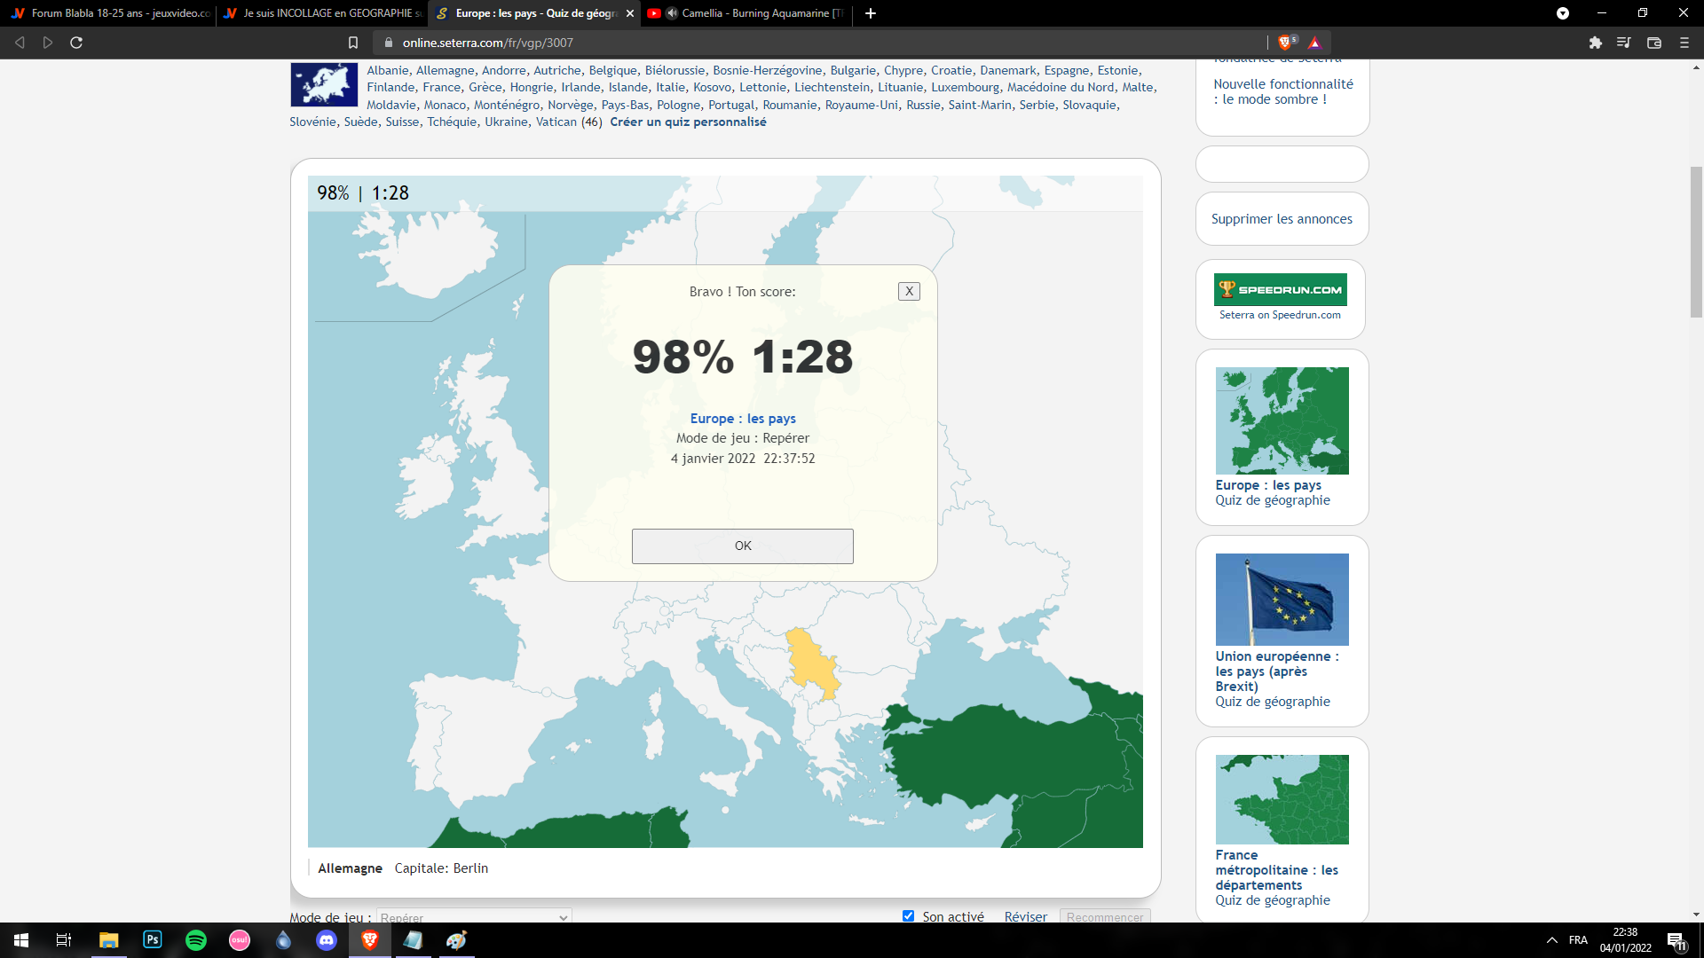Click the Saint-Marin country link

(x=980, y=105)
